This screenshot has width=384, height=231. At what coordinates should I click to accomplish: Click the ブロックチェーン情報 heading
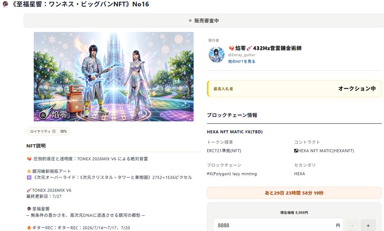232,115
